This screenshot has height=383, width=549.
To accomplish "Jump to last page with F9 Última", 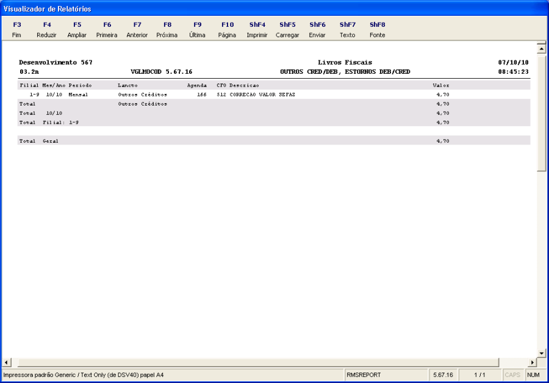I will coord(197,30).
